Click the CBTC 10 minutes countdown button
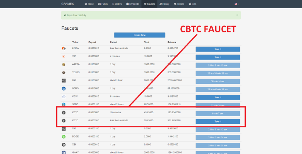Image resolution: width=302 pixels, height=154 pixels. (x=218, y=113)
